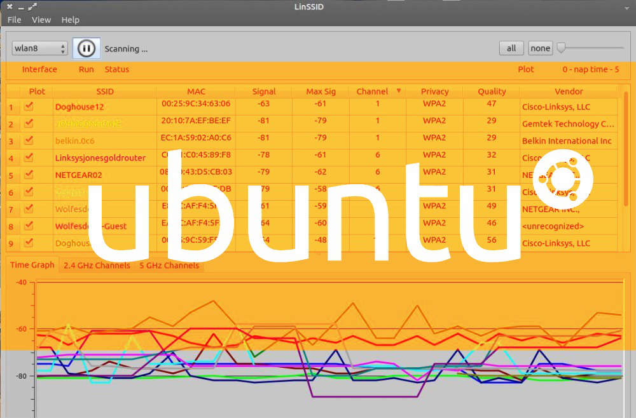This screenshot has width=636, height=418.
Task: Click max signal -62 for NETGEAR02
Action: tap(321, 172)
